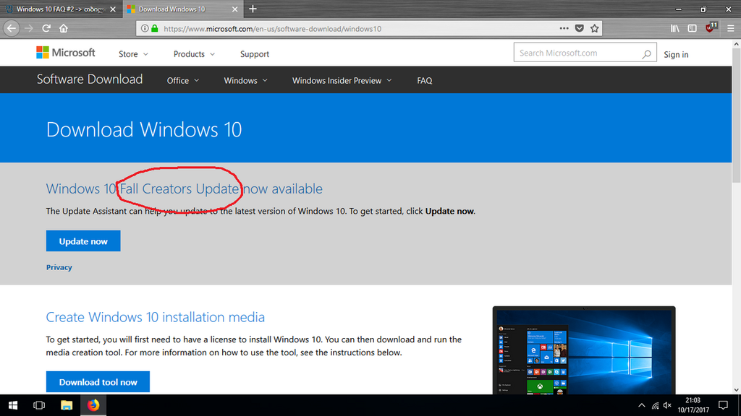Click the scrollbar down arrow

pyautogui.click(x=736, y=390)
